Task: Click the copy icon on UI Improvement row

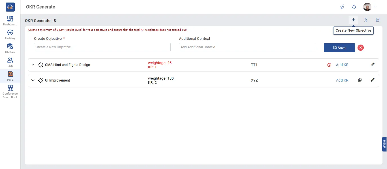Action: pos(360,80)
